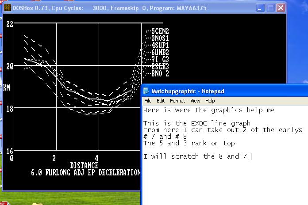The width and height of the screenshot is (308, 205).
Task: Click the Y-axis value 22
Action: [10, 24]
